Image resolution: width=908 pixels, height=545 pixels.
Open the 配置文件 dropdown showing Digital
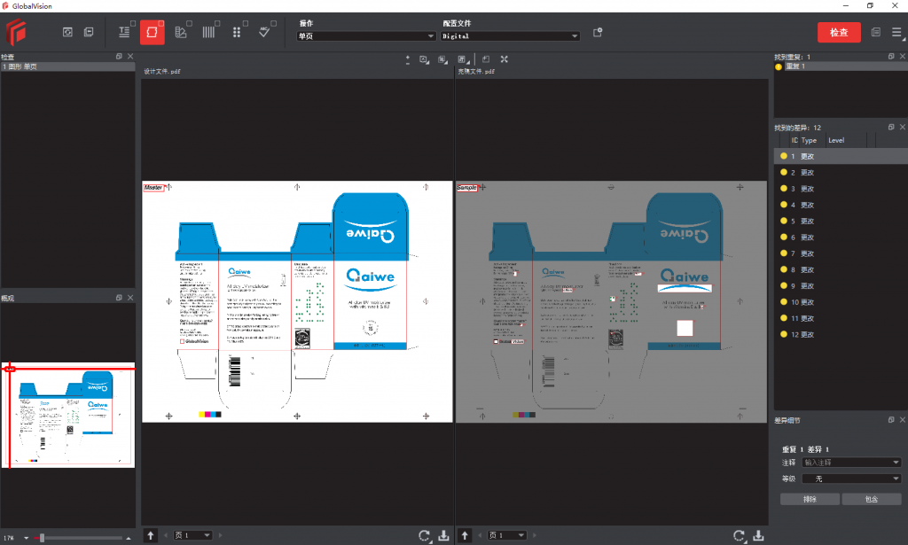(510, 35)
